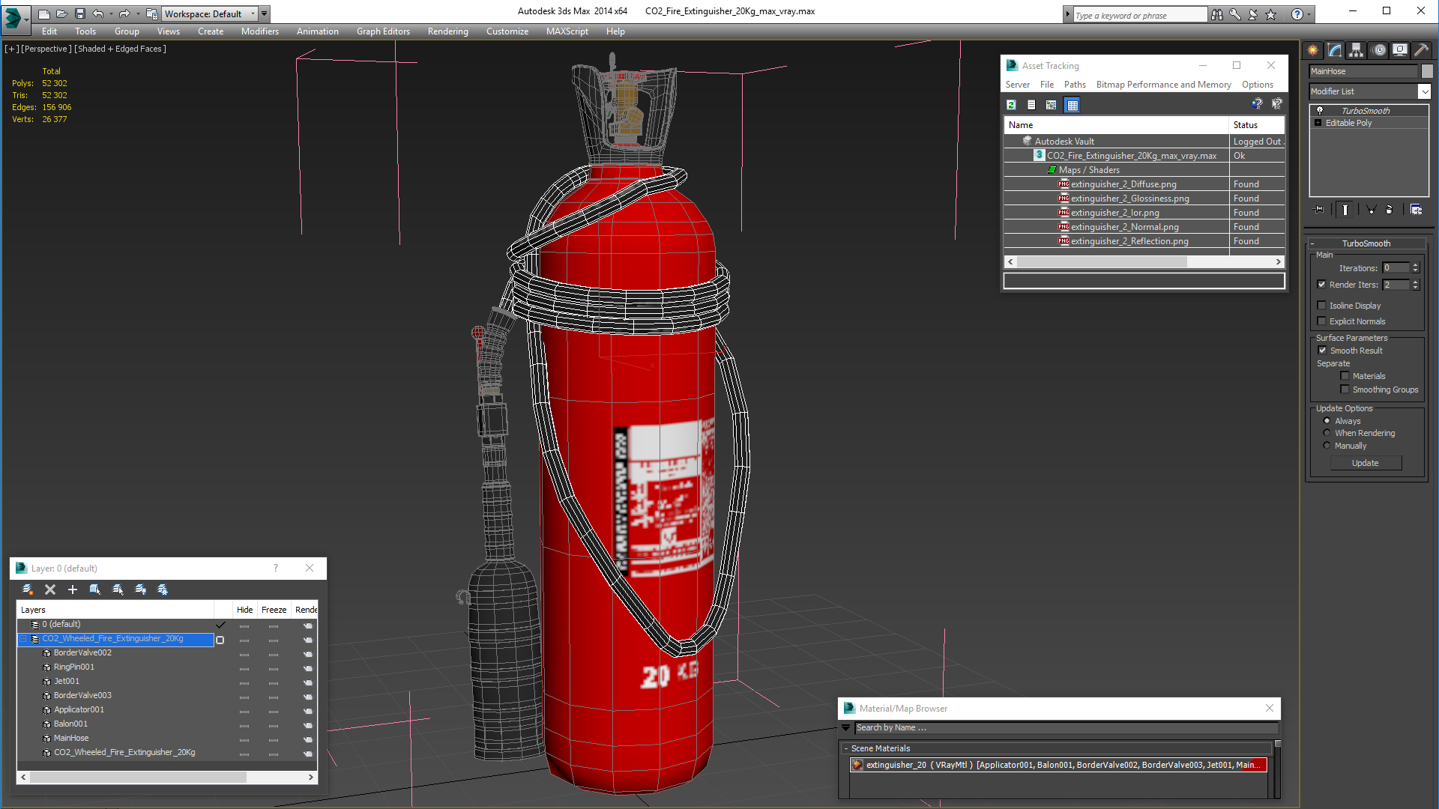Image resolution: width=1439 pixels, height=809 pixels.
Task: Click Select Highlighted Objects and Layers icon
Action: [95, 590]
